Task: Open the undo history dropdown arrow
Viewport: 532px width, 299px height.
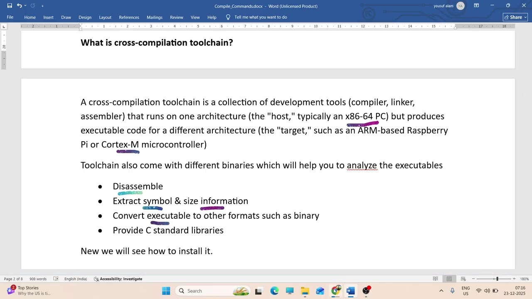Action: (25, 6)
